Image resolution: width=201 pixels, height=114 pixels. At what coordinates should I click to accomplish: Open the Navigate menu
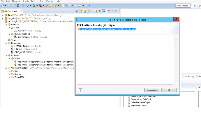(16, 1)
